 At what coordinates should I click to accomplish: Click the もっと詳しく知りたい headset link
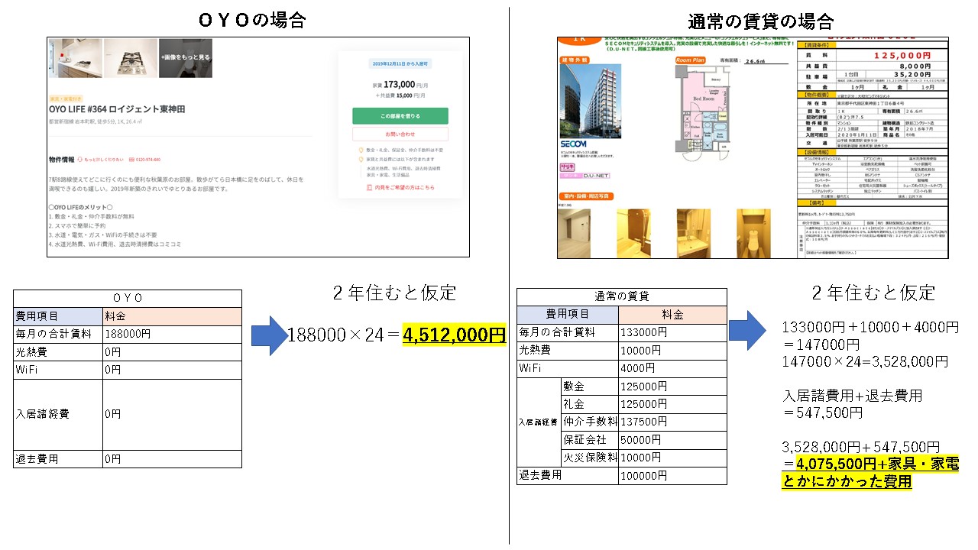click(100, 160)
